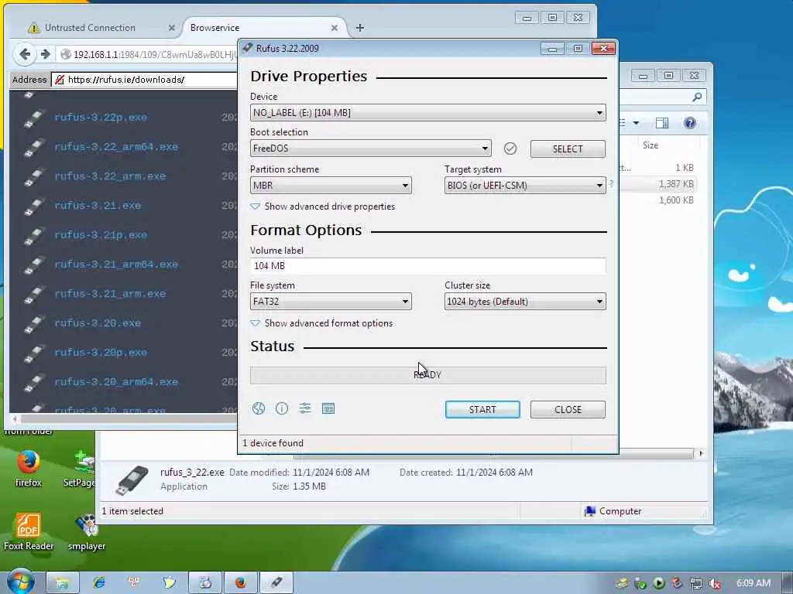Open Rufus about information icon
This screenshot has height=594, width=793.
tap(282, 408)
